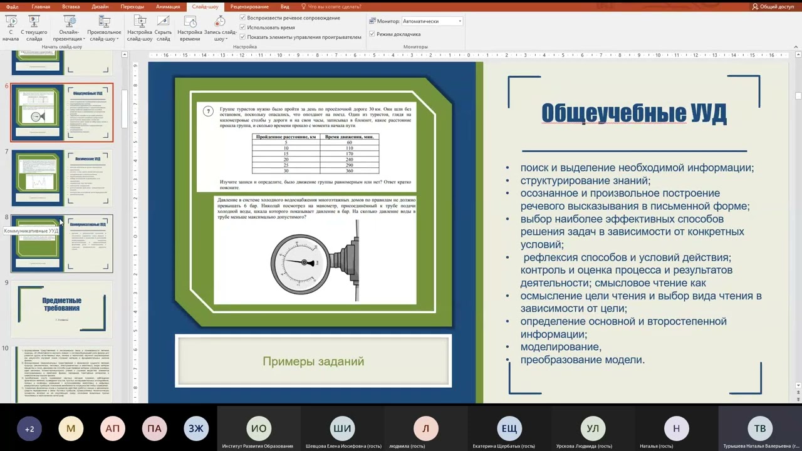Toggle Воспроизвести речевое сопровождение checkbox

tap(243, 18)
